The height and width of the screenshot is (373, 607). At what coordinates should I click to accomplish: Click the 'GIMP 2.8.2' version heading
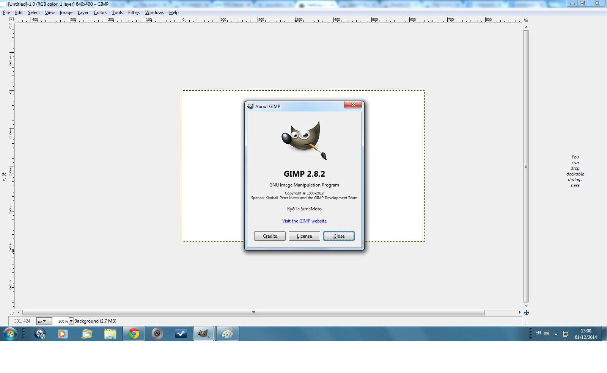(304, 174)
